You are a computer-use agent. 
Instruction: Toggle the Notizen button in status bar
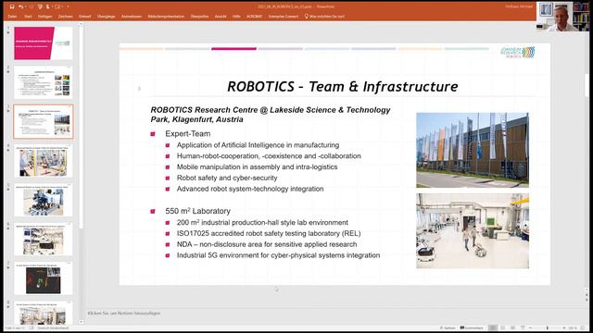[448, 328]
